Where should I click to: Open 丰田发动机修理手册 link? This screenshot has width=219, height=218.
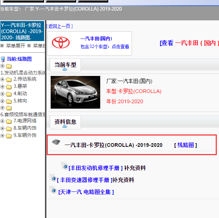95,168
